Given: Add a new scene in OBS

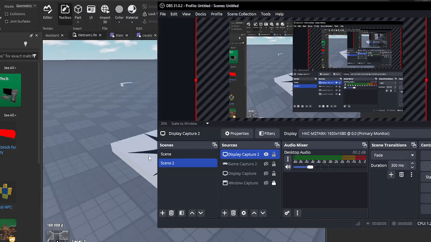Looking at the screenshot, I should [x=162, y=213].
